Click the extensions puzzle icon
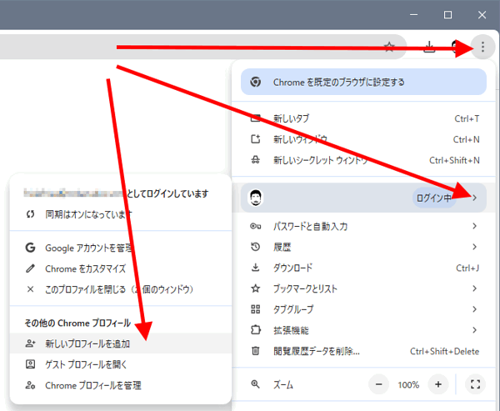The width and height of the screenshot is (500, 411). coord(256,329)
